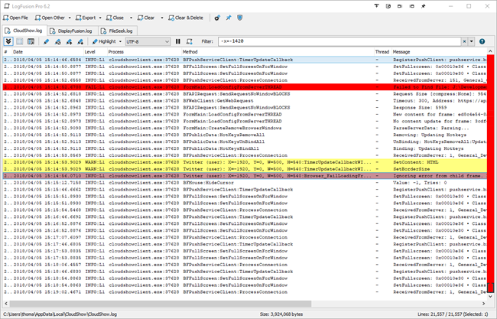Click the Open Other button
This screenshot has width=497, height=319.
tap(50, 18)
